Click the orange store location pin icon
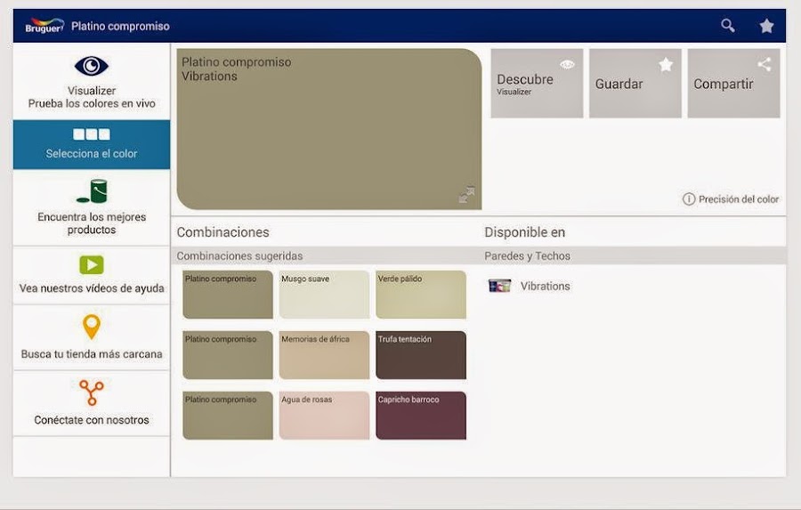The height and width of the screenshot is (510, 801). pos(92,327)
